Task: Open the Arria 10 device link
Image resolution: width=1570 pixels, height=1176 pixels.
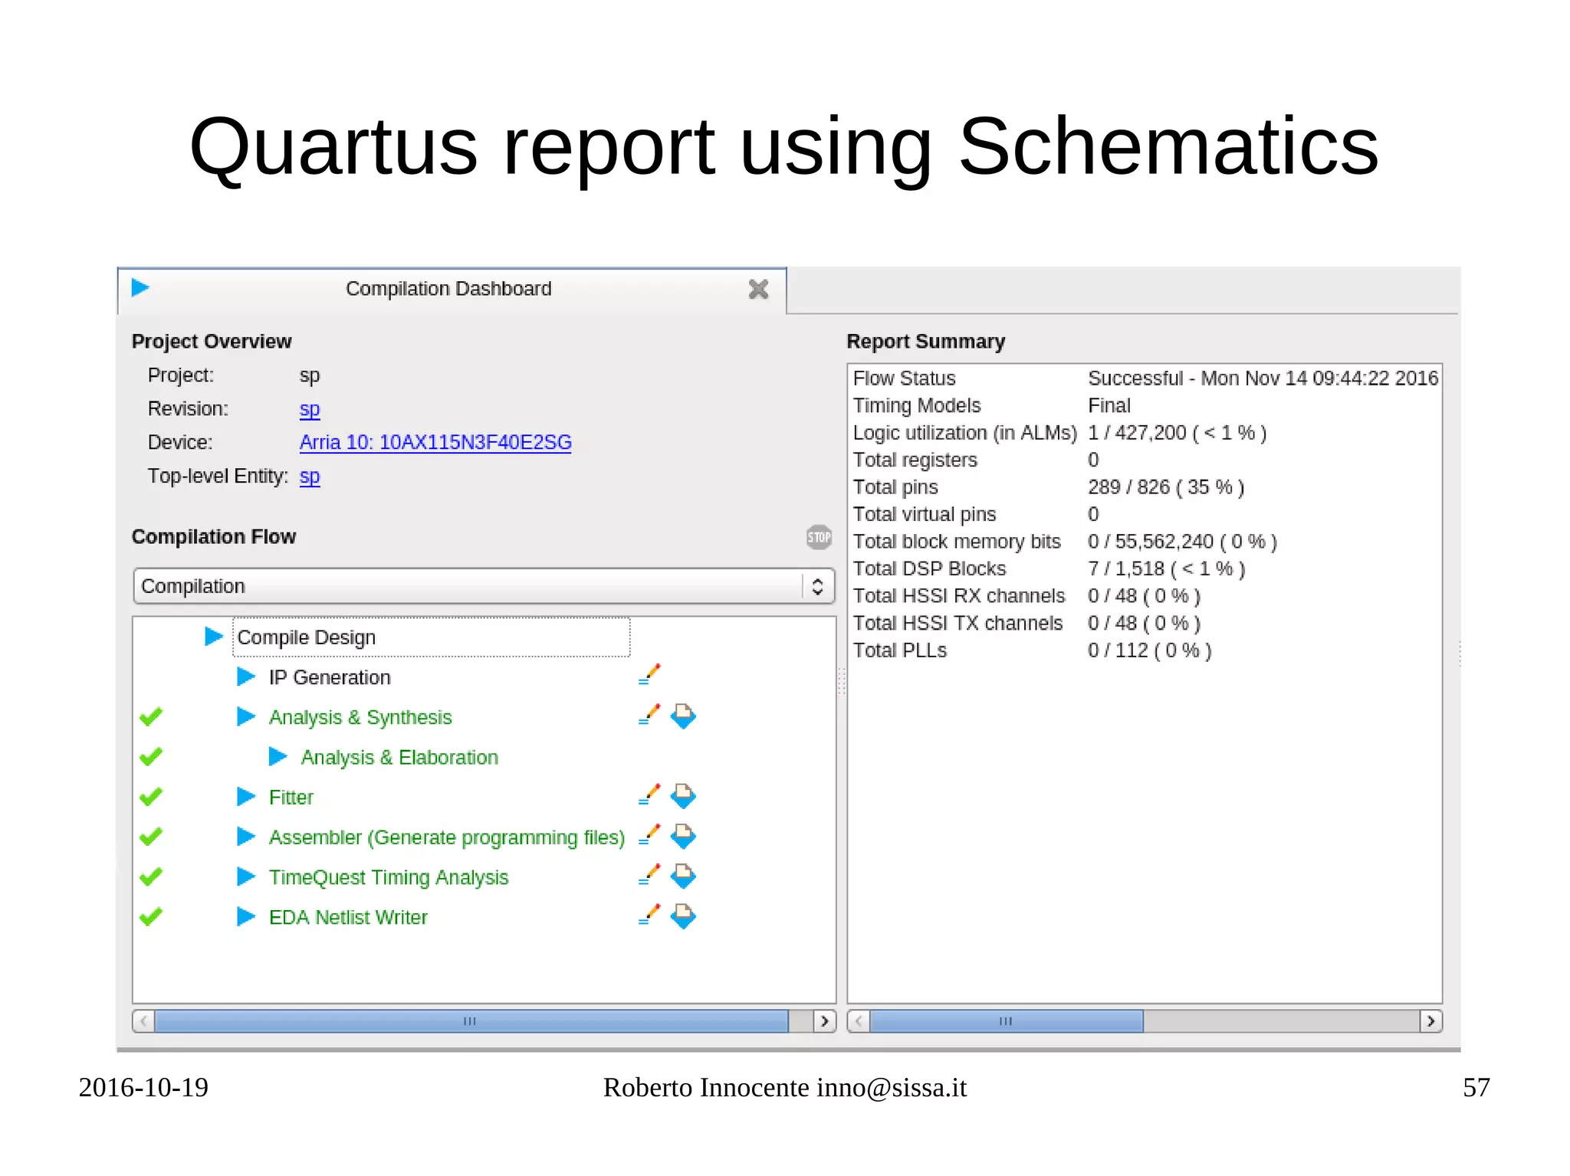Action: [435, 442]
